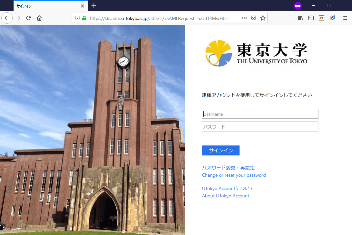Save page to Pocket
Image resolution: width=352 pixels, height=235 pixels.
(253, 18)
